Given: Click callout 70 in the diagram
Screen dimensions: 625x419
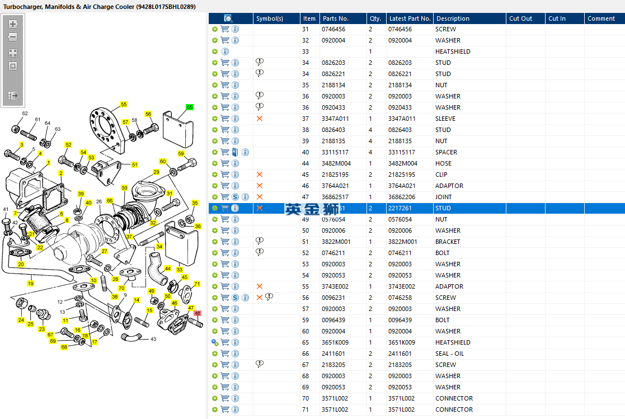Looking at the screenshot, I should tap(121, 288).
